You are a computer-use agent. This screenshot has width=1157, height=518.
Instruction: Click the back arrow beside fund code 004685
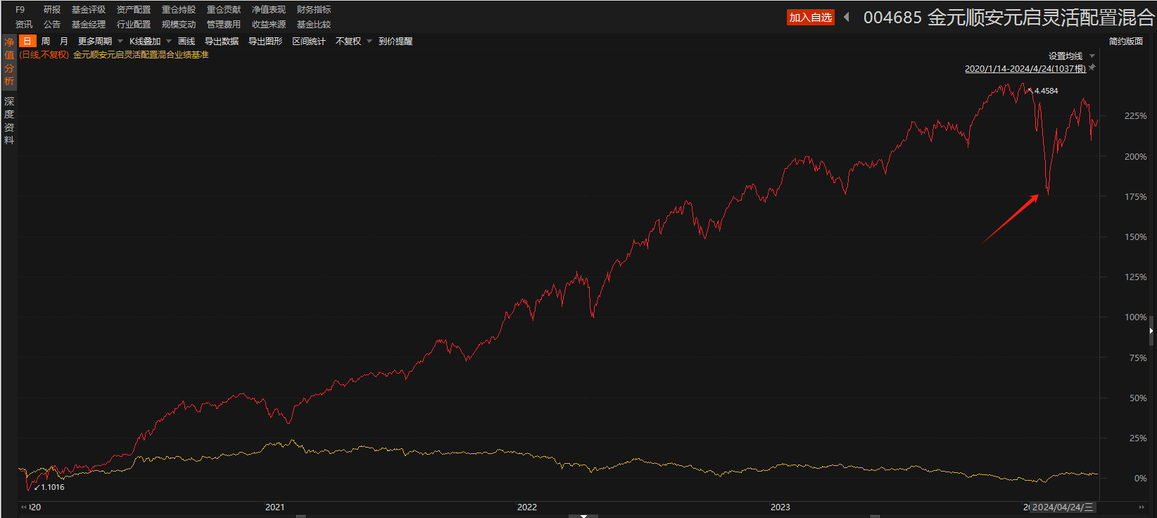pos(847,17)
